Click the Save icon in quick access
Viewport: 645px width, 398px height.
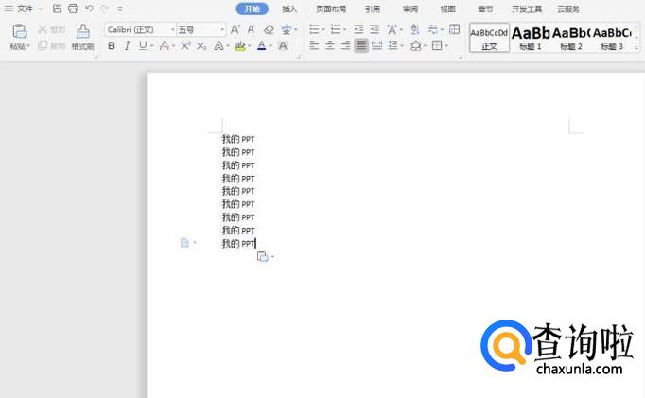[58, 9]
